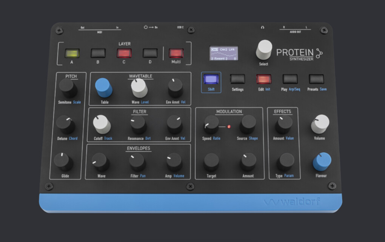Click the Osc1 display screen
This screenshot has width=385, height=242.
tap(224, 53)
